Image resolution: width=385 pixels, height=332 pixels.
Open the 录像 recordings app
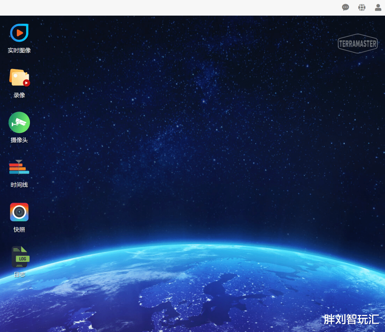(19, 78)
